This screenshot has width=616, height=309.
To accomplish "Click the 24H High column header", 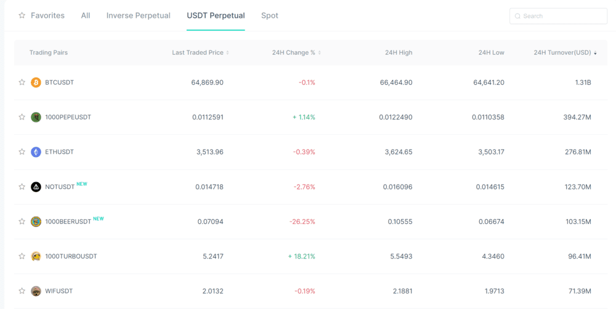I will pos(399,52).
